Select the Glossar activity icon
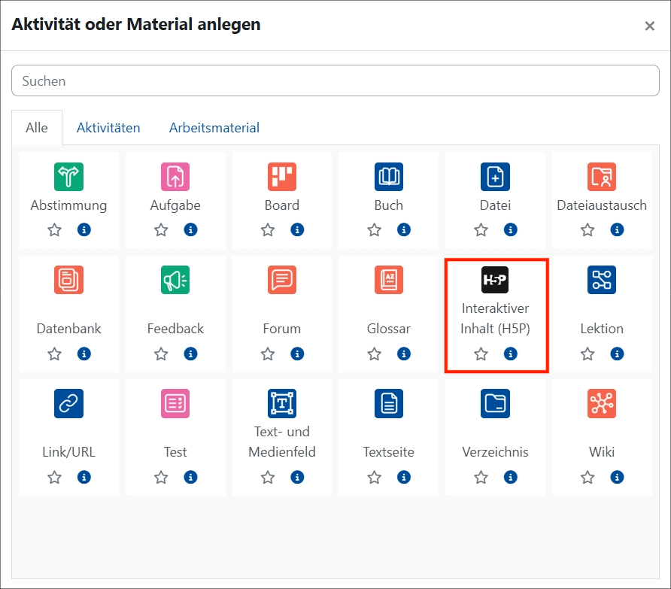This screenshot has height=589, width=671. pos(387,279)
